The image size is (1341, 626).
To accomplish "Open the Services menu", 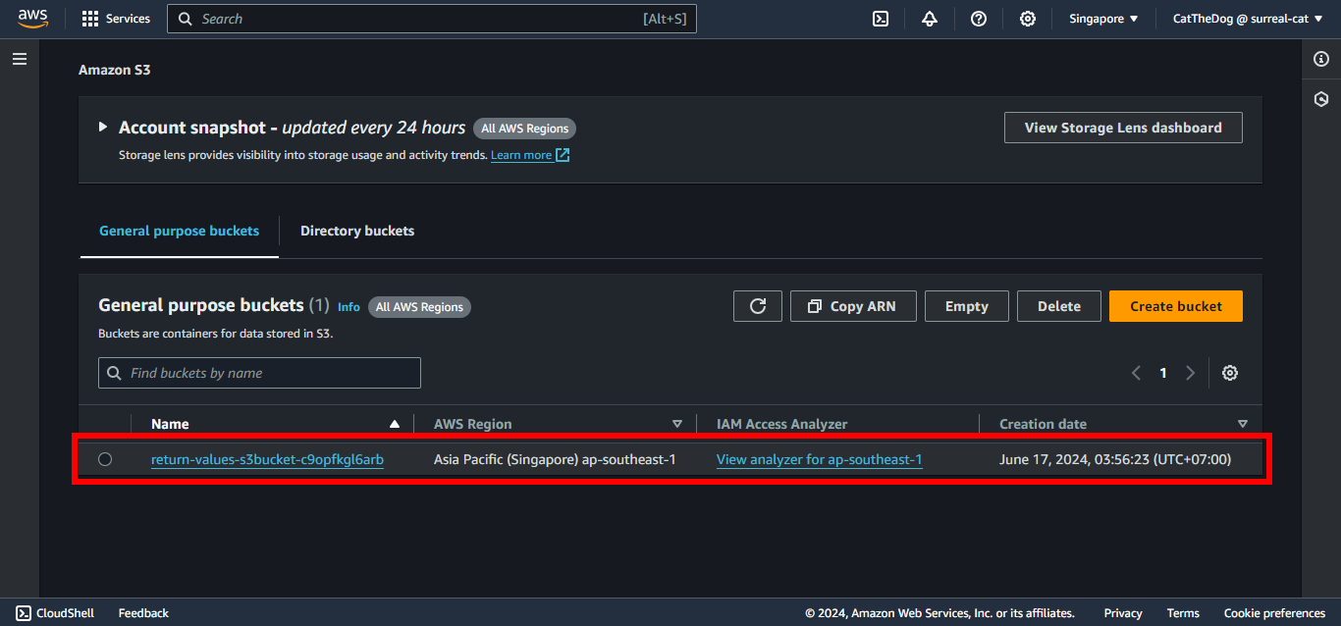I will click(x=117, y=19).
